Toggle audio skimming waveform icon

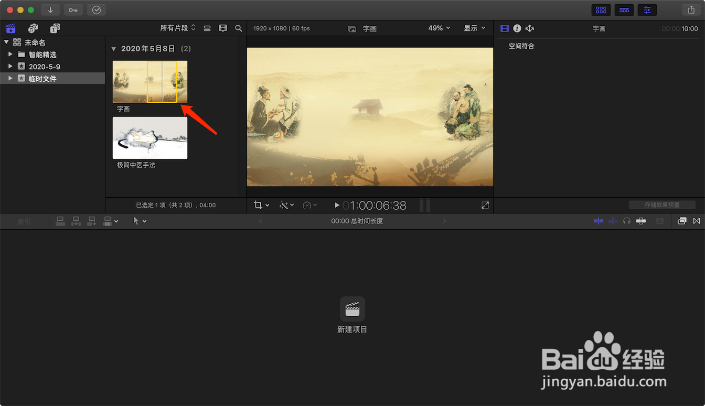pos(613,221)
